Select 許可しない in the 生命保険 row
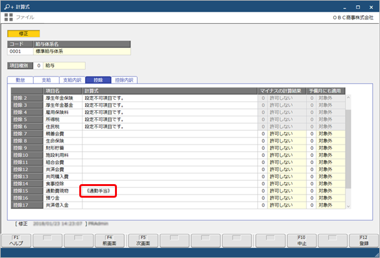 point(286,141)
